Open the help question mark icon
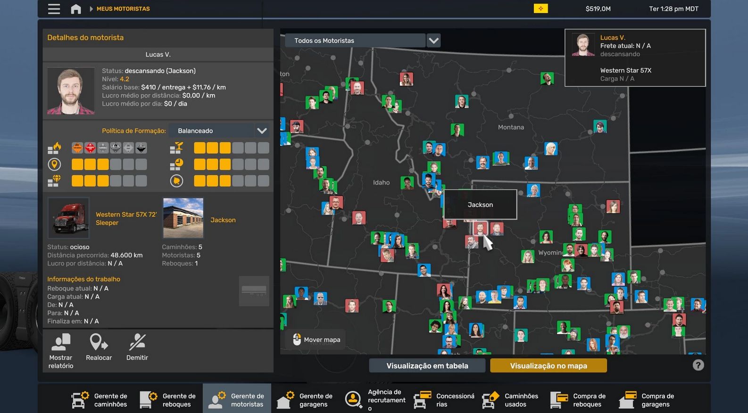The image size is (748, 413). click(x=698, y=365)
